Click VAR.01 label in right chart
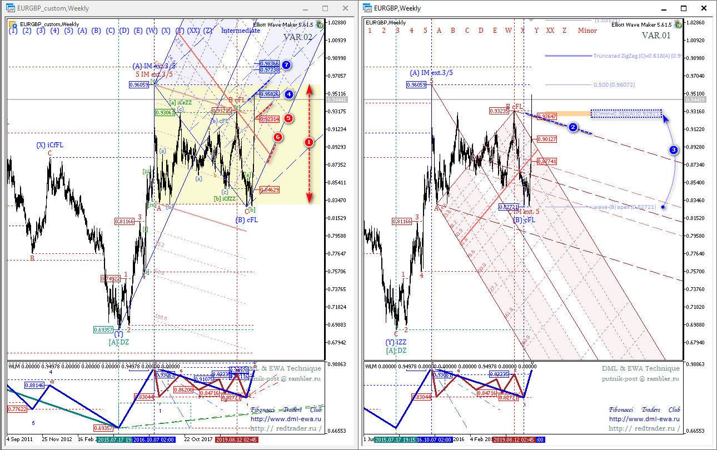The width and height of the screenshot is (717, 450). coord(656,35)
